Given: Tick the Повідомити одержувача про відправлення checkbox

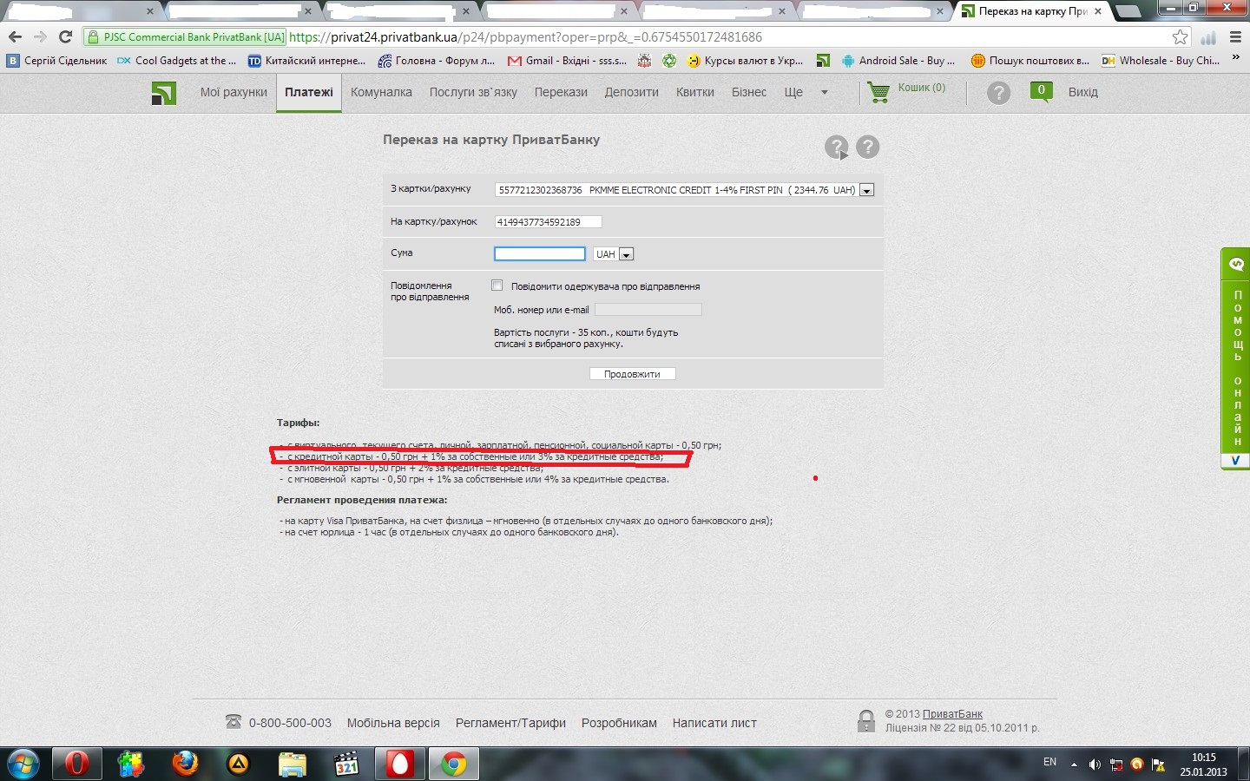Looking at the screenshot, I should coord(497,285).
